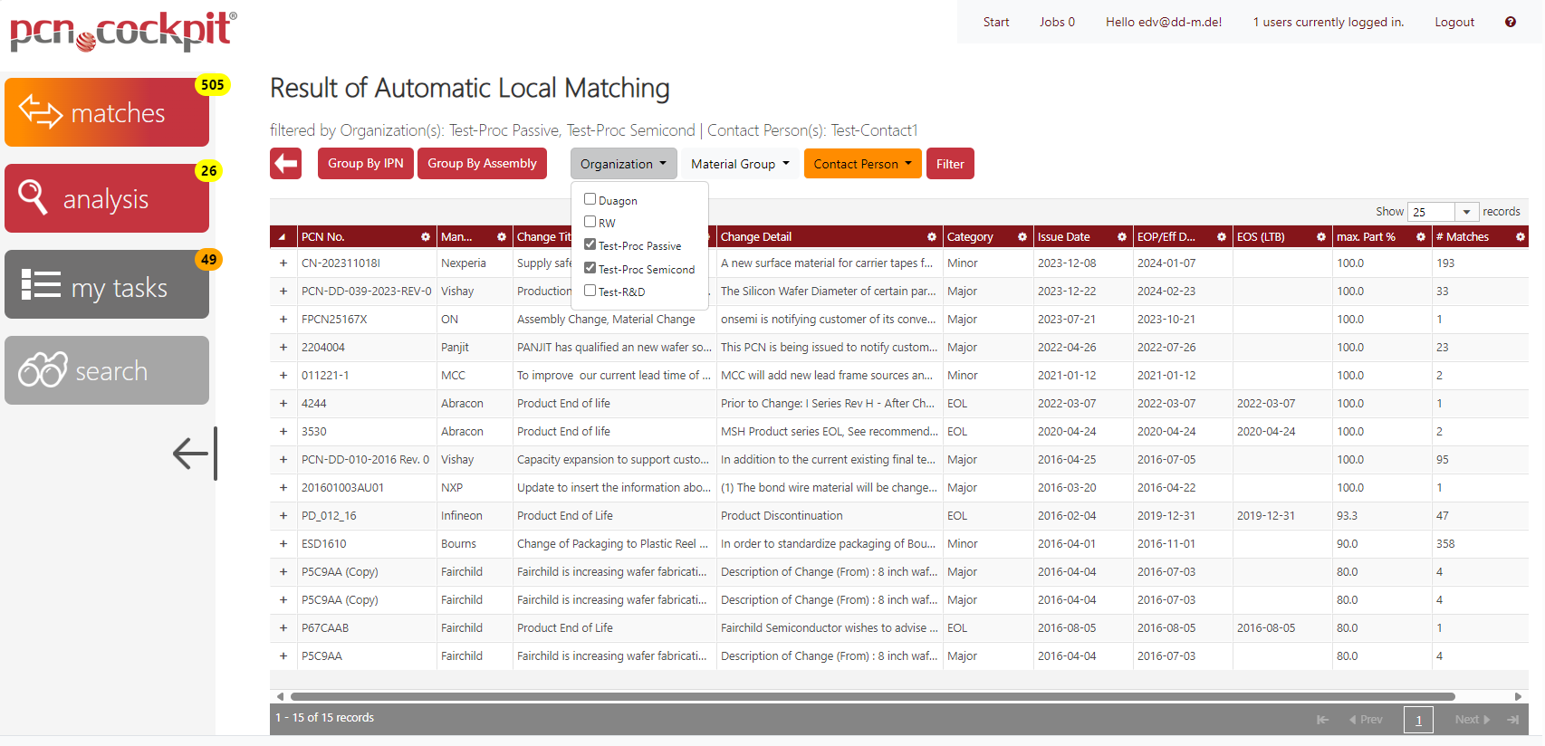Open the Contact Person dropdown

coord(863,164)
